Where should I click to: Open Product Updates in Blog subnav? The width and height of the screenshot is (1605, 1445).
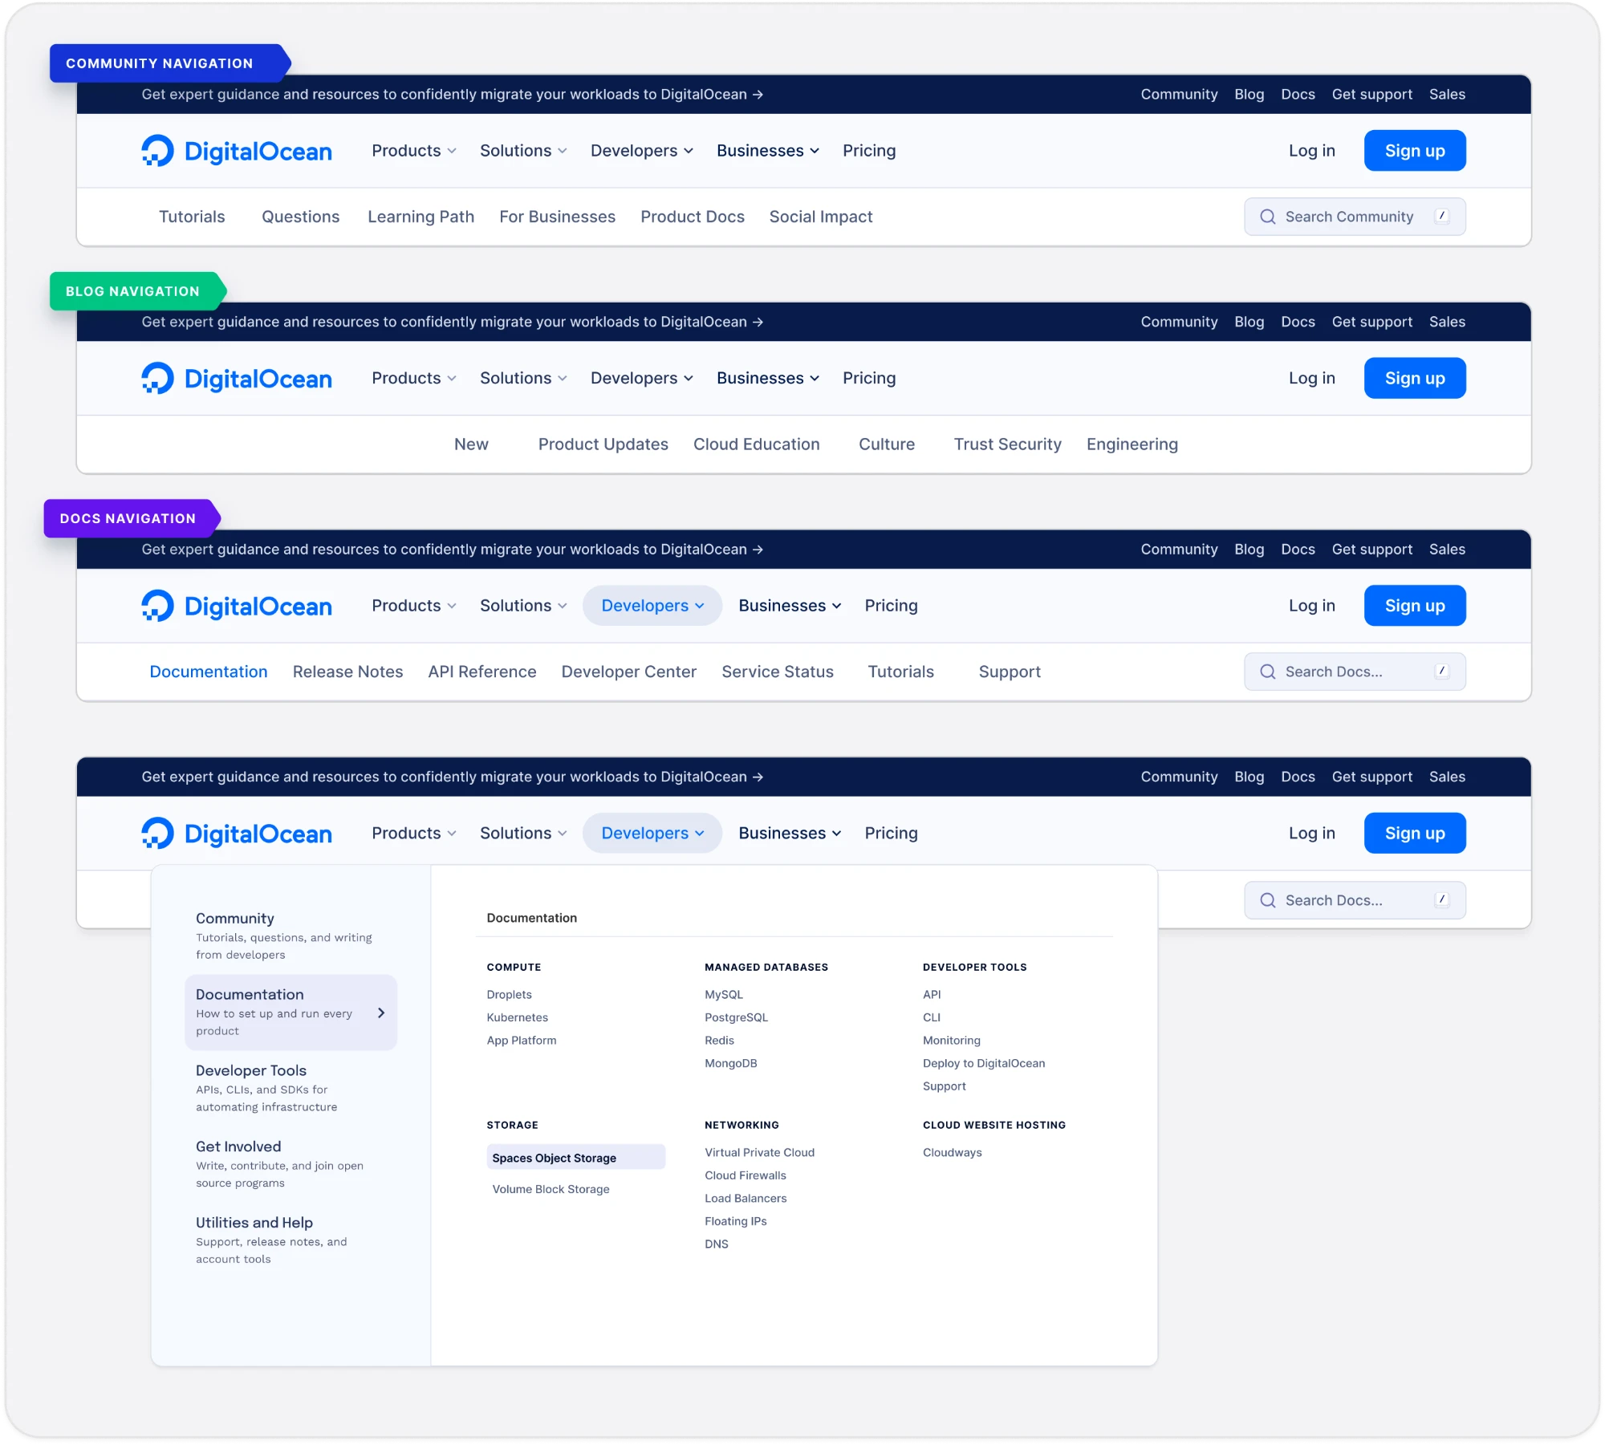pyautogui.click(x=603, y=444)
